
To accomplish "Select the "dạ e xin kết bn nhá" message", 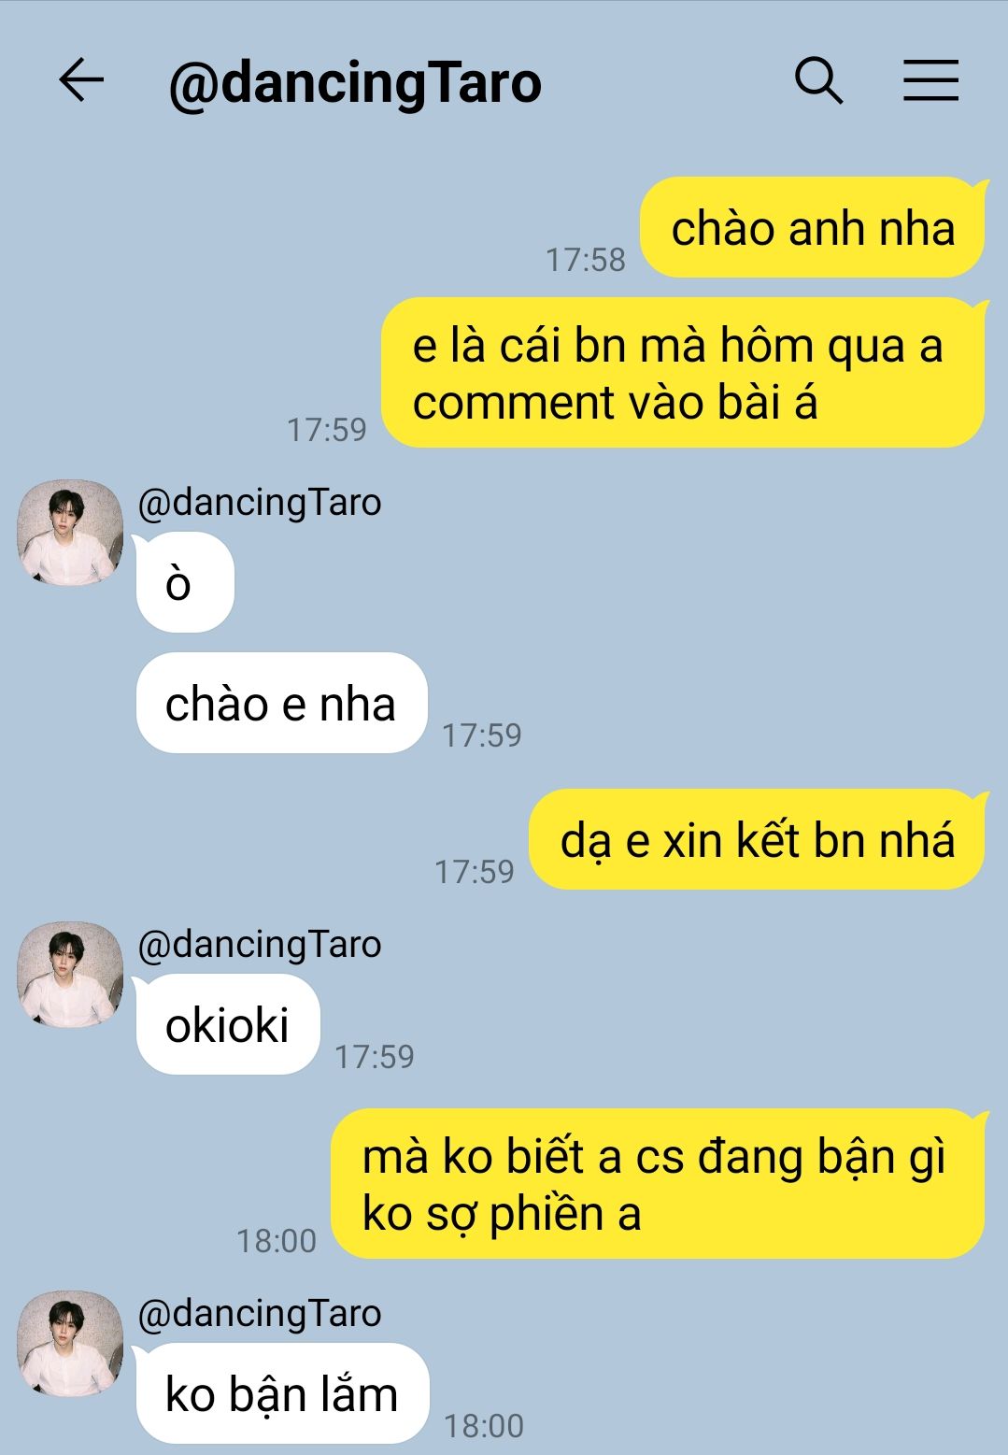I will (757, 839).
